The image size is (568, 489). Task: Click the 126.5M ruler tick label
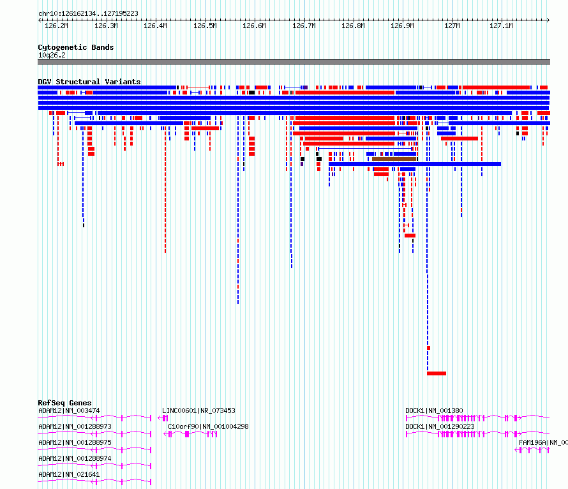(x=205, y=26)
